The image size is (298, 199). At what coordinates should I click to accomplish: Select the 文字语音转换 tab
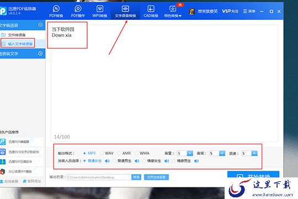click(x=125, y=12)
